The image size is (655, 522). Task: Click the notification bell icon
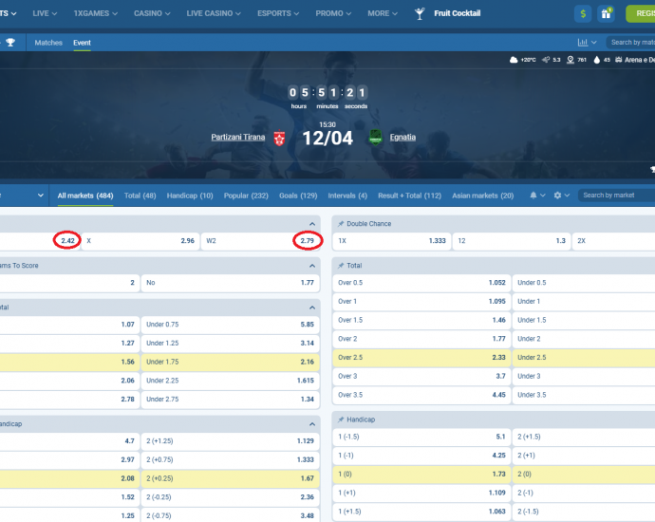pos(533,195)
